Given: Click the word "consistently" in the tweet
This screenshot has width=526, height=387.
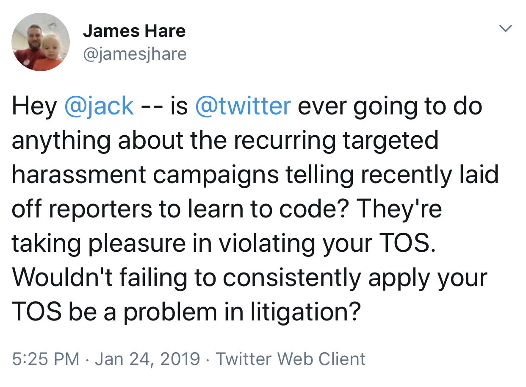Looking at the screenshot, I should point(292,277).
